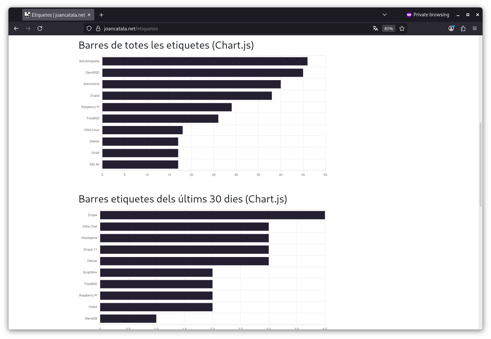This screenshot has width=491, height=339.
Task: Click the 80% zoom level indicator
Action: click(x=388, y=28)
